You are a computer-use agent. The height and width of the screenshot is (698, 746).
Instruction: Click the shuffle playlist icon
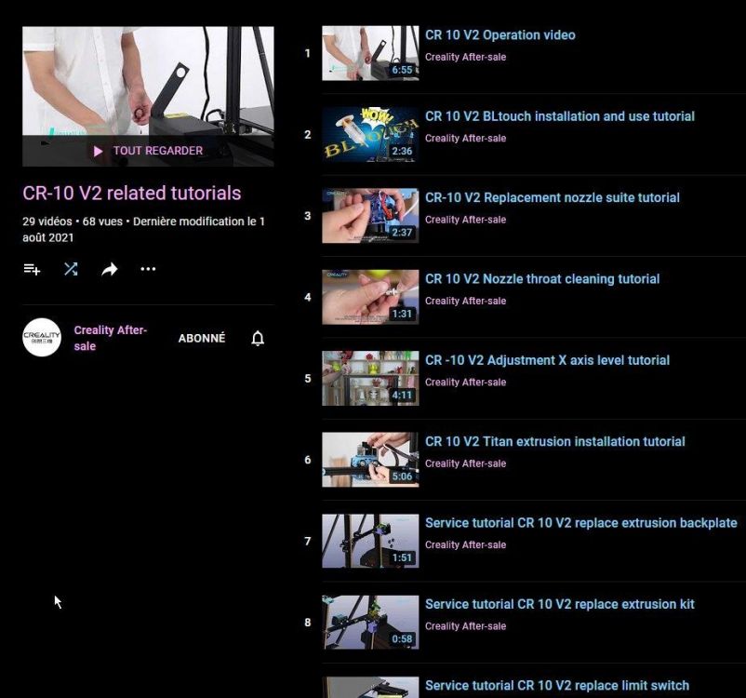pyautogui.click(x=71, y=269)
